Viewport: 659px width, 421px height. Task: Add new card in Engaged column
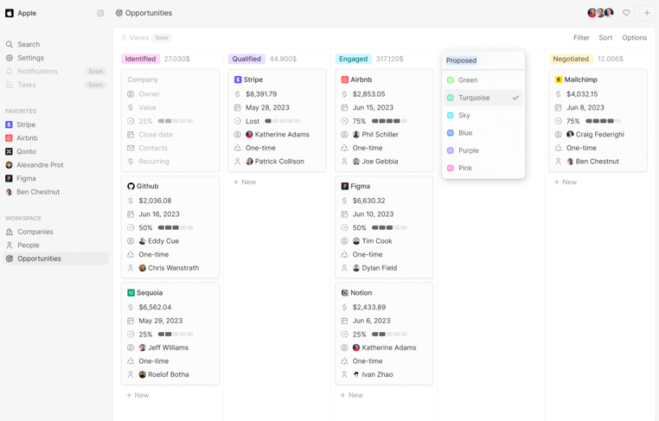(351, 395)
